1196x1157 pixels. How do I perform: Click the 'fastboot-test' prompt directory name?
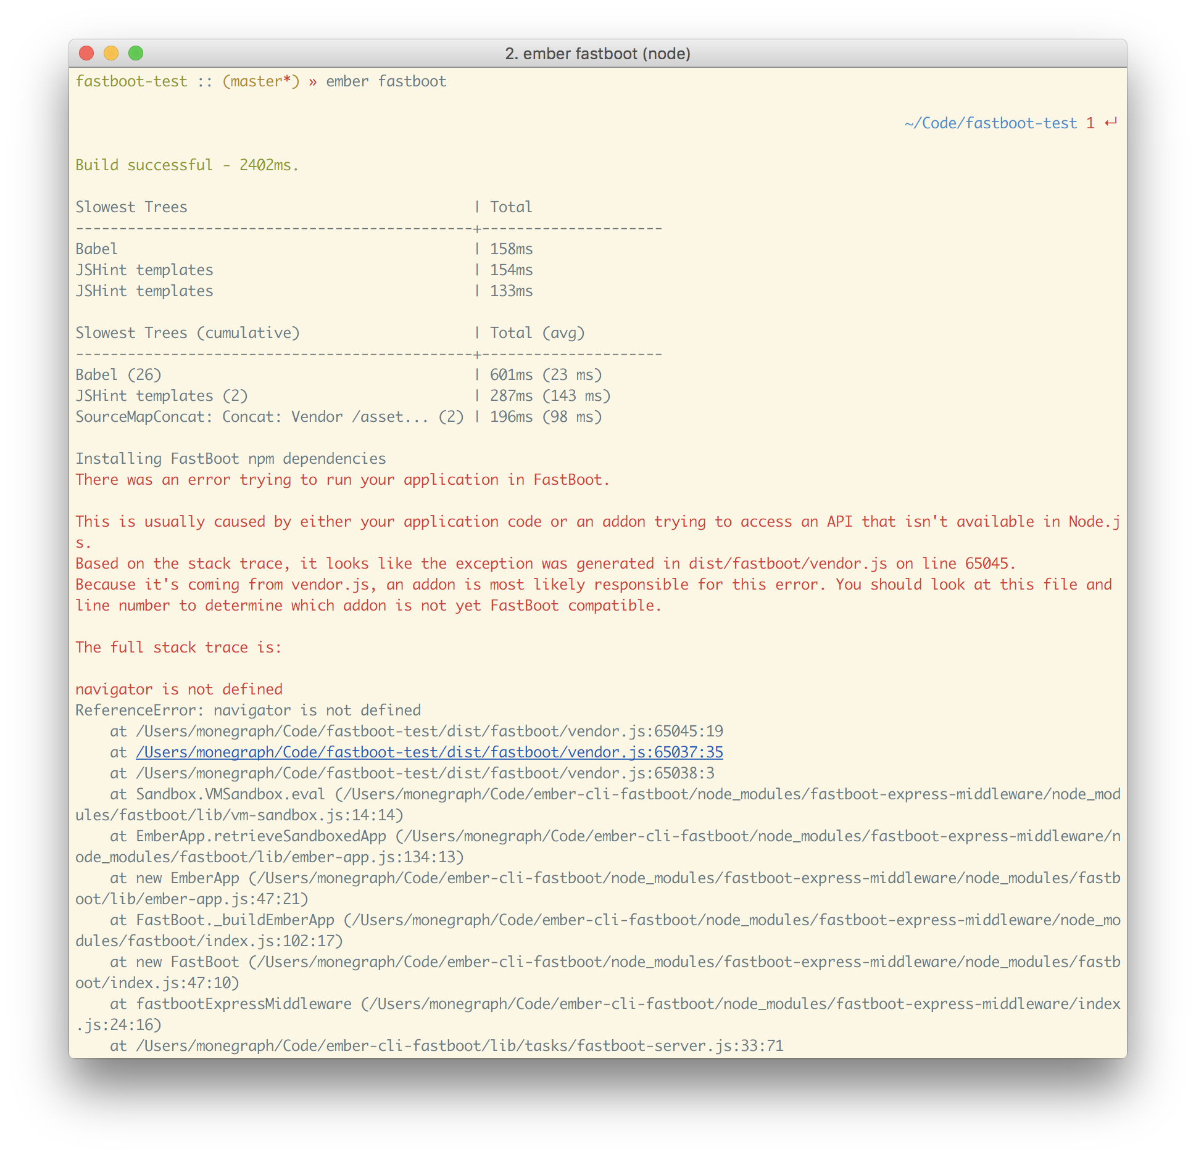point(131,81)
